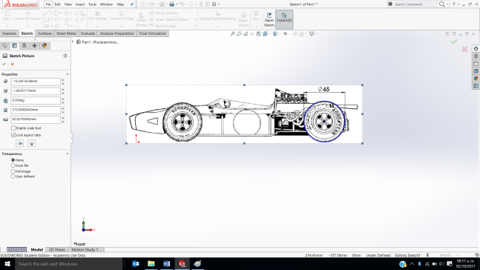Open the DisplayManager color wheel tab
Screen dimensions: 480x270
click(x=45, y=45)
